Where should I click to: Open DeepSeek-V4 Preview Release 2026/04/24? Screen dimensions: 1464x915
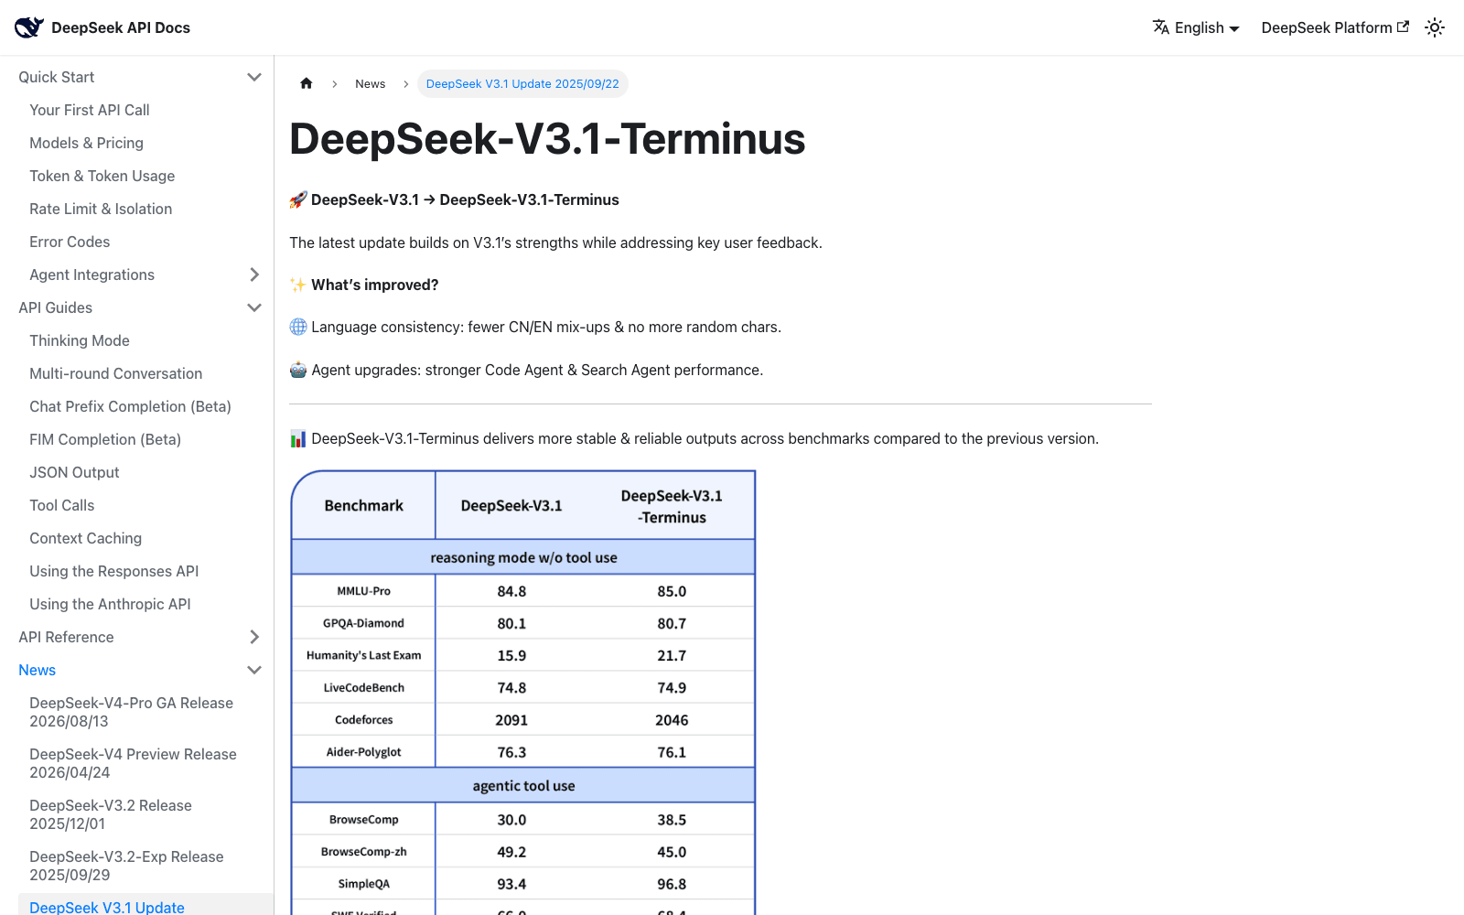[x=134, y=763]
